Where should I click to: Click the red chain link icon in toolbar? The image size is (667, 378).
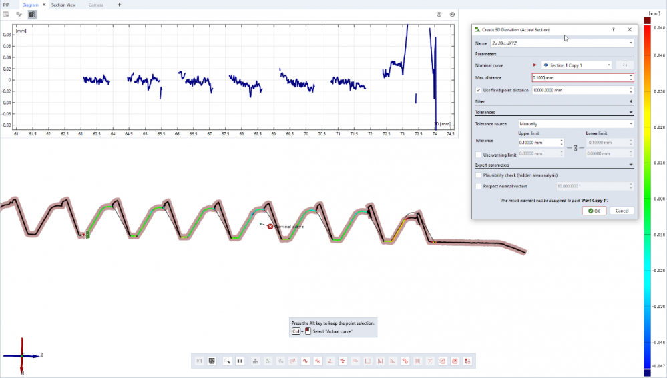405,361
